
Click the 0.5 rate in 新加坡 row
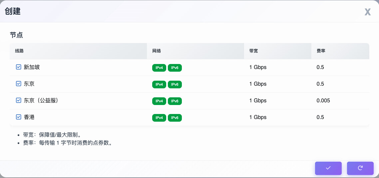[x=320, y=67]
